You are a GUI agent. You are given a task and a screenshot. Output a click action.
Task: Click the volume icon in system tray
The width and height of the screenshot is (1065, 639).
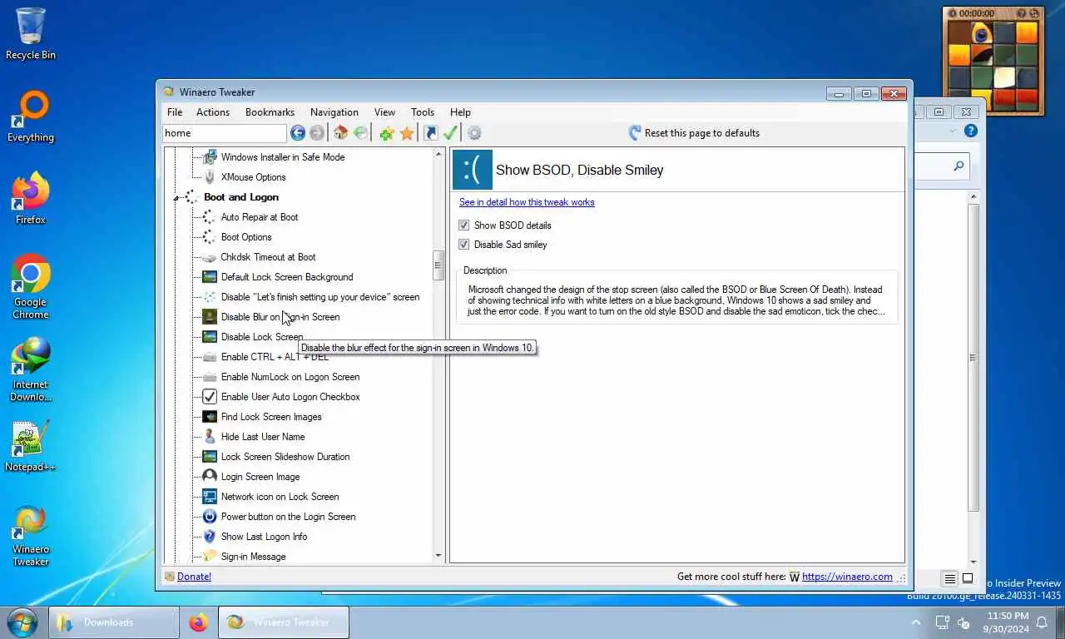pyautogui.click(x=964, y=622)
